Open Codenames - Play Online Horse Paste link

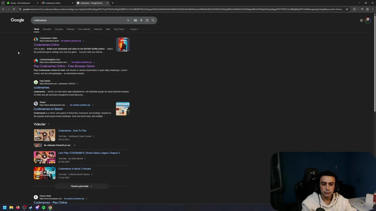coord(50,203)
